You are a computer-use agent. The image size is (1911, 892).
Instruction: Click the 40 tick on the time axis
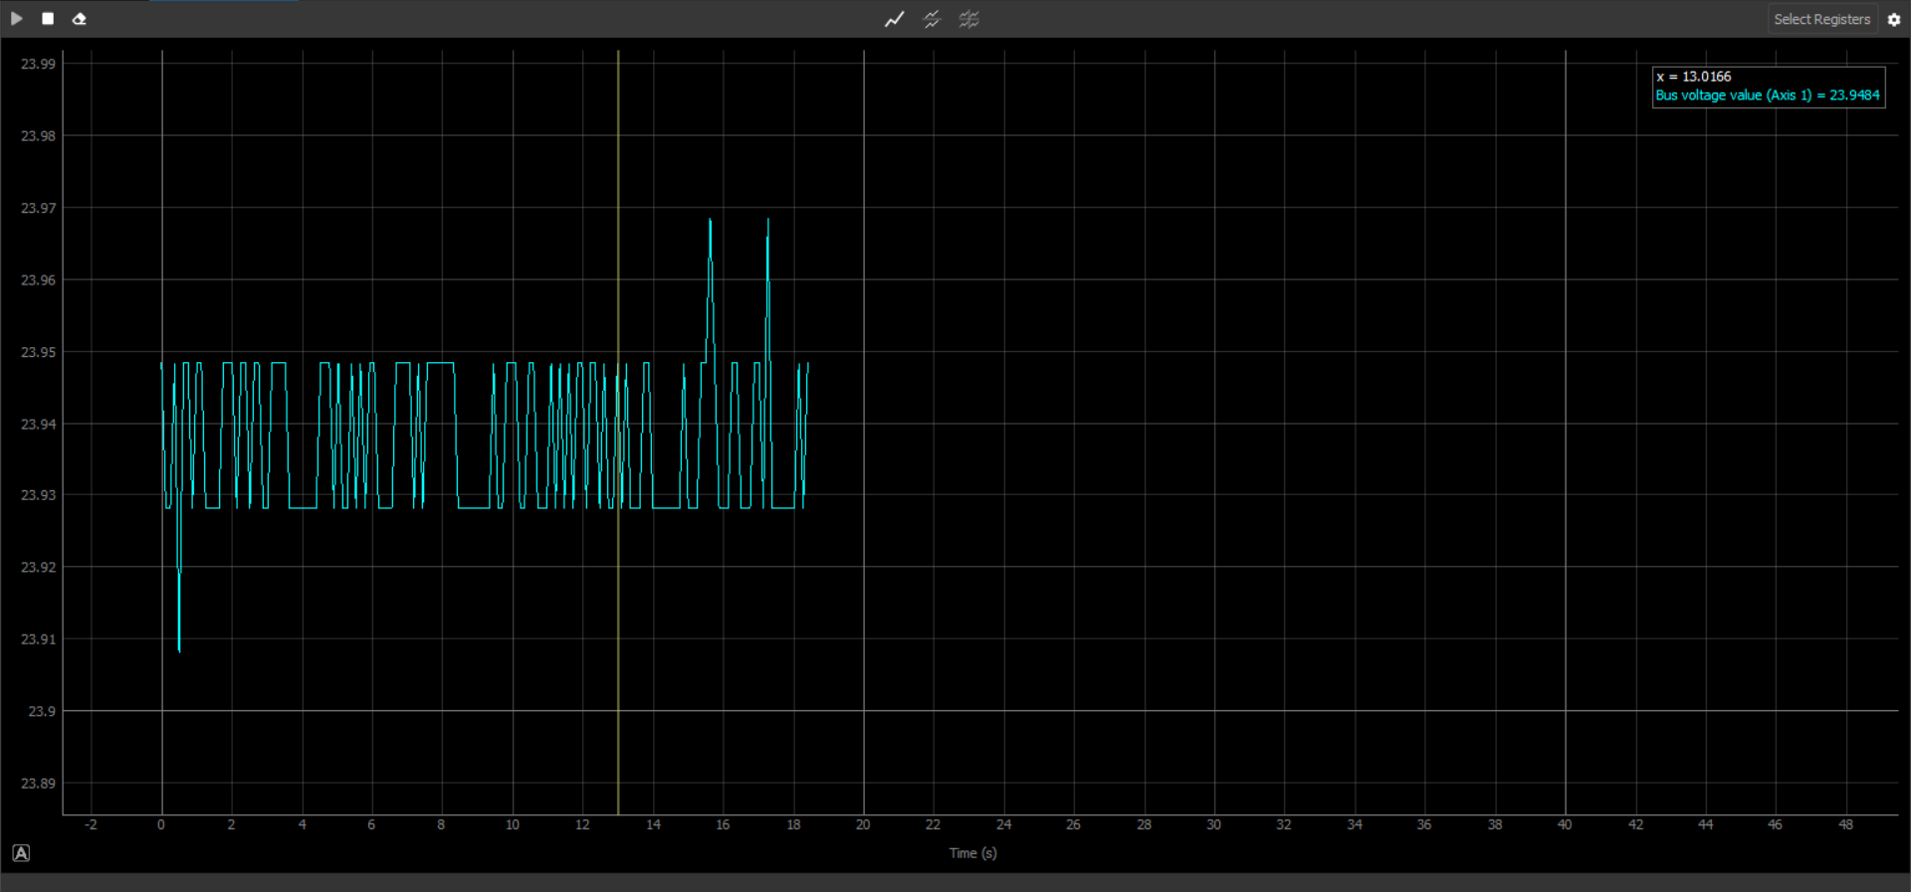(x=1565, y=825)
